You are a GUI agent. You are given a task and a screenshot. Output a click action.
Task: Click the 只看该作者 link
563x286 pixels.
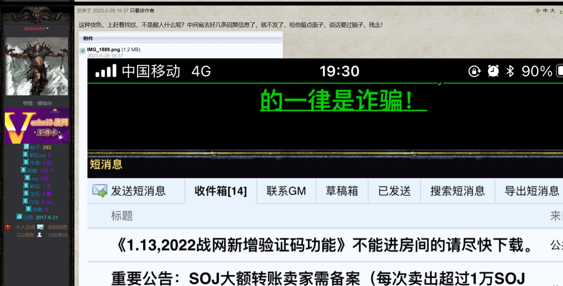point(142,11)
